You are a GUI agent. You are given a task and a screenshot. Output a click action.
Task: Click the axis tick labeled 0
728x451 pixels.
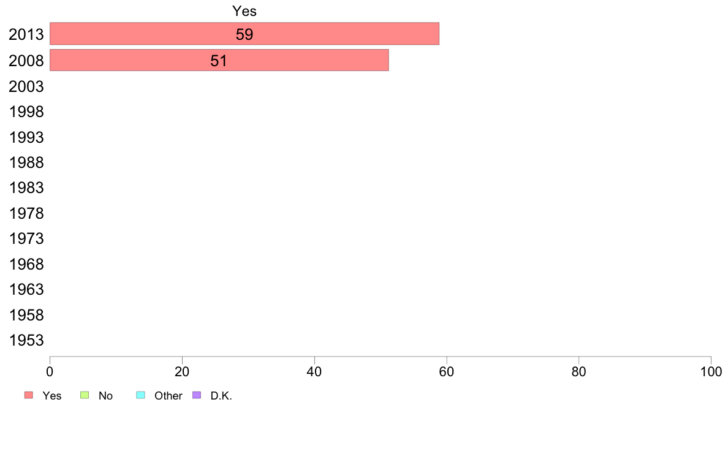(x=50, y=371)
